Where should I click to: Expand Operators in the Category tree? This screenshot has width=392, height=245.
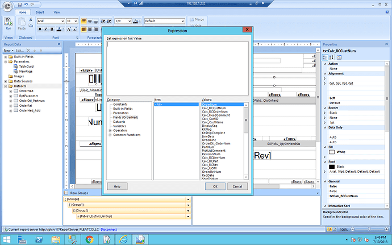pos(110,131)
